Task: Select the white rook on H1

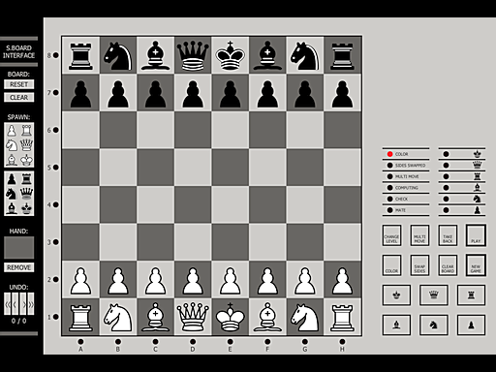Action: coord(342,317)
